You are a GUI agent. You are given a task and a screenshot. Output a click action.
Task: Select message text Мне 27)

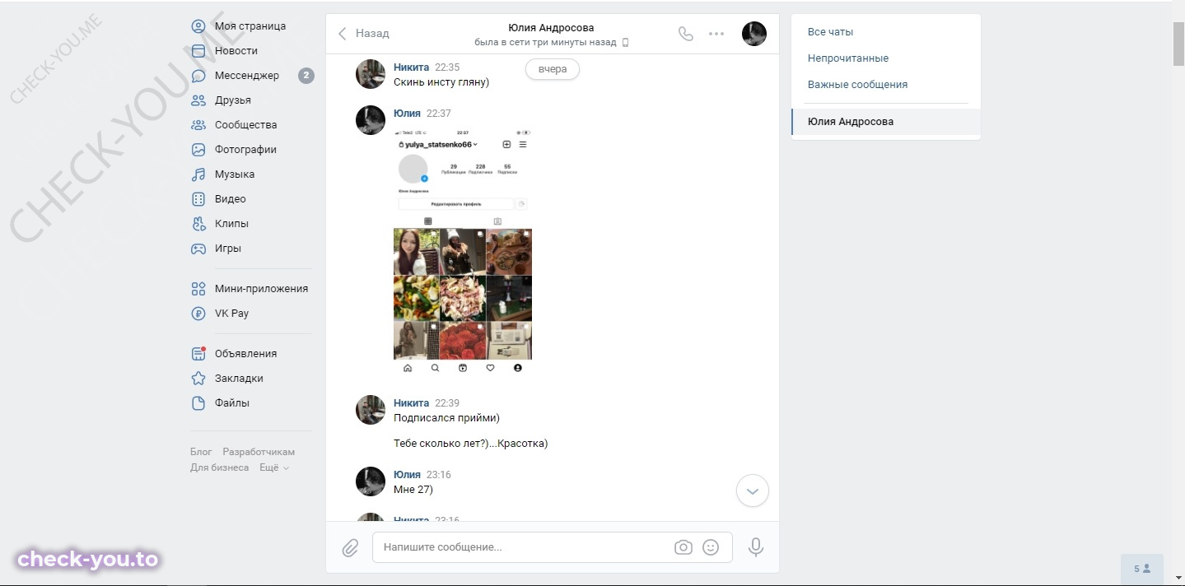(x=413, y=490)
